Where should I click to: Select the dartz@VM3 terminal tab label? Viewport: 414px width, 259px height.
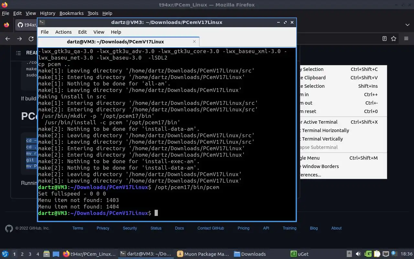coord(115,41)
